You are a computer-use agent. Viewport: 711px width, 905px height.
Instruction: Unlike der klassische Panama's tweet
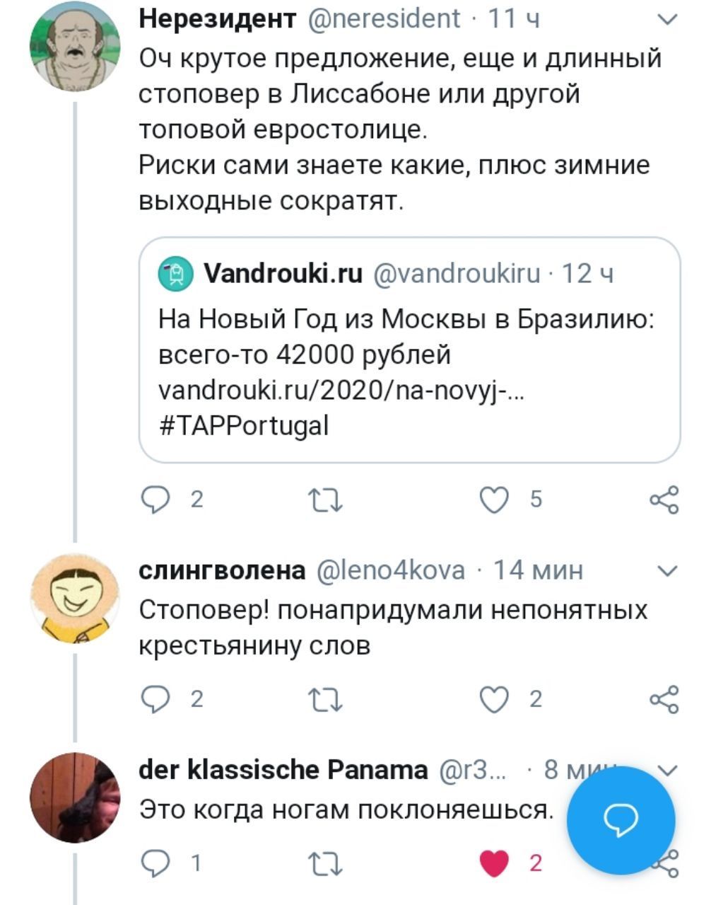point(494,863)
